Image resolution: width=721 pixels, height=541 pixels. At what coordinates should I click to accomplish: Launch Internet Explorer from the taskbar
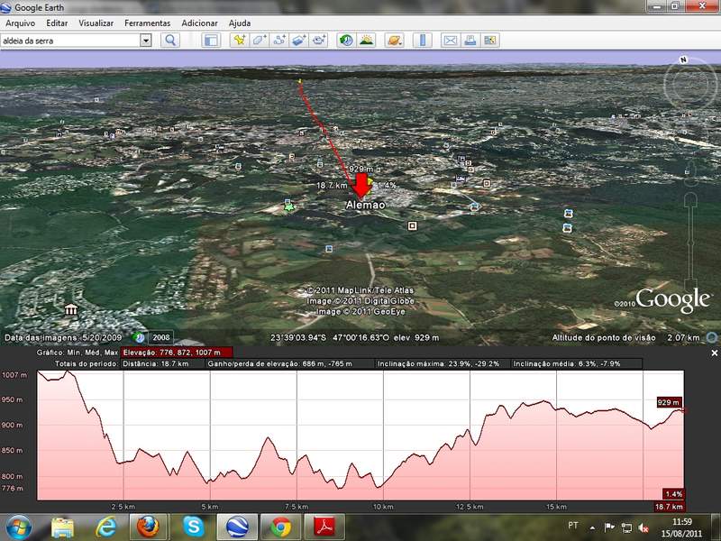(x=105, y=527)
